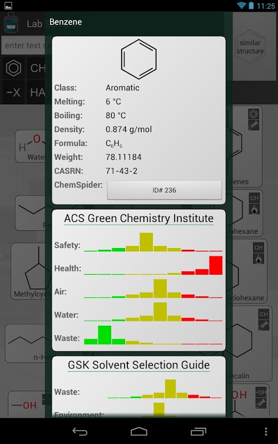Open the overflow menu dots

point(266,431)
